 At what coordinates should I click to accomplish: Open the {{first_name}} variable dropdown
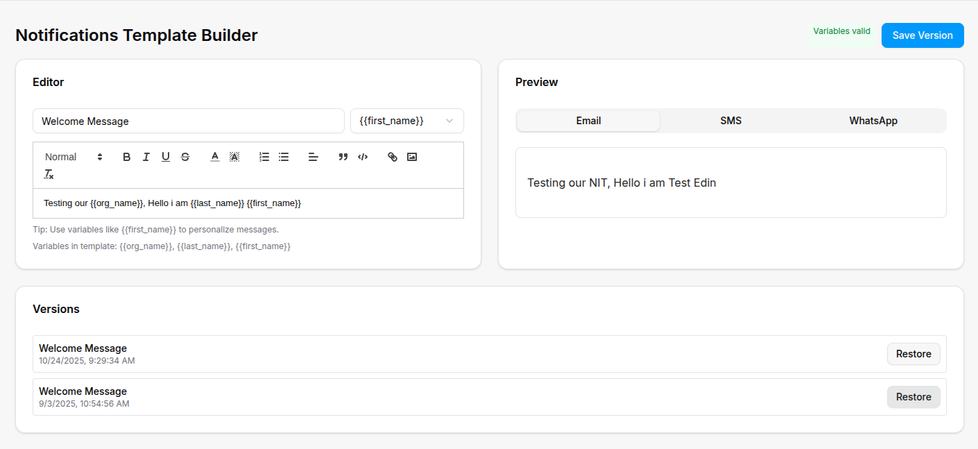406,120
